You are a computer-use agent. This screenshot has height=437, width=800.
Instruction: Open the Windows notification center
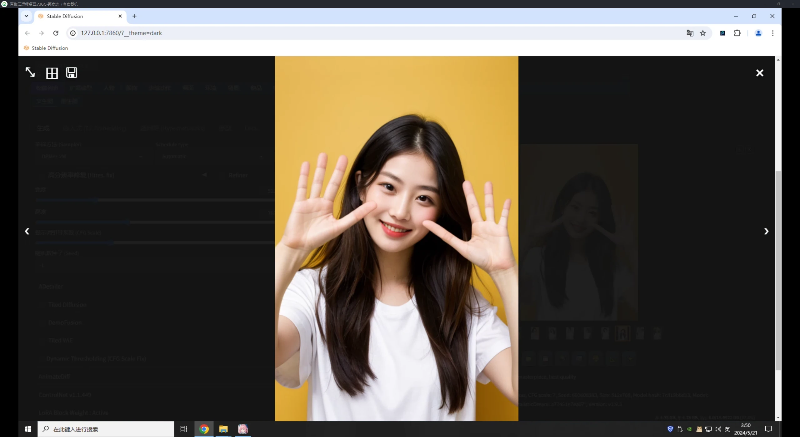[768, 429]
